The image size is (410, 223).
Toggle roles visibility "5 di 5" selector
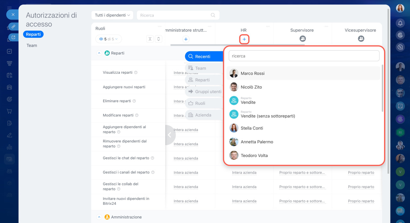coord(109,39)
